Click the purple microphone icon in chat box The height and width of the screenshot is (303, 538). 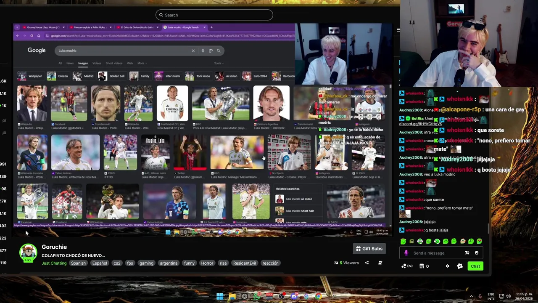tap(406, 253)
